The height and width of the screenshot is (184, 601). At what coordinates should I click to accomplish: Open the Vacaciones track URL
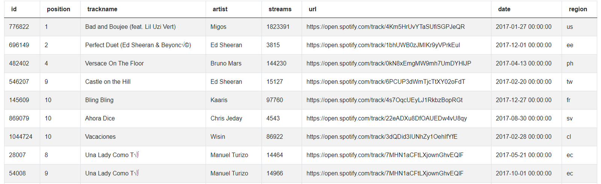click(382, 137)
